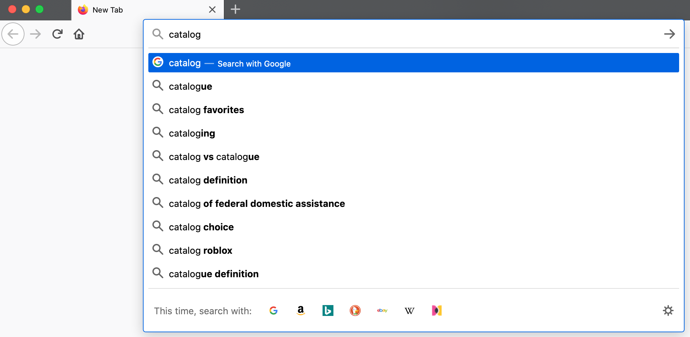Image resolution: width=690 pixels, height=337 pixels.
Task: Select the Amazon search engine icon
Action: [x=301, y=310]
